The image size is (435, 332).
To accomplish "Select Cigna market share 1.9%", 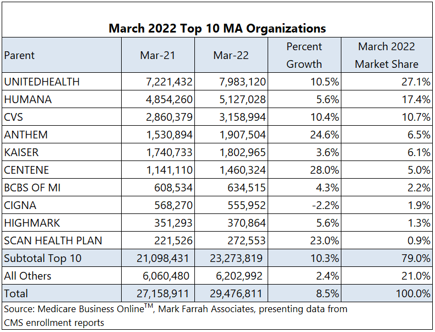I will pyautogui.click(x=419, y=205).
